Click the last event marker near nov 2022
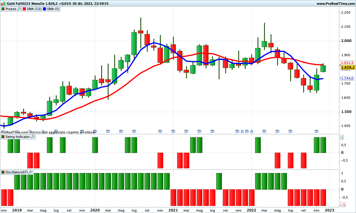This screenshot has height=213, width=356. [x=317, y=131]
